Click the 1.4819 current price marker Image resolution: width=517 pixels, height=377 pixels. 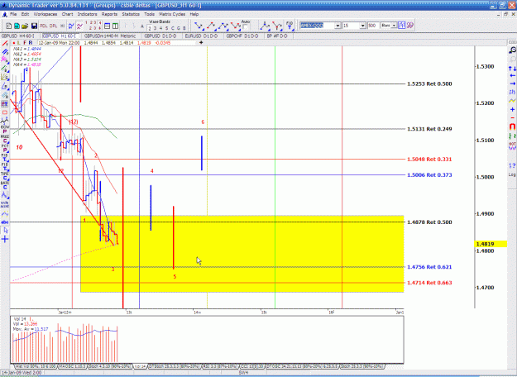pos(491,244)
